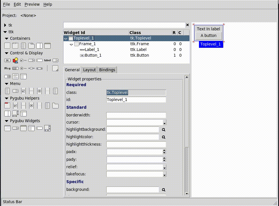The height and width of the screenshot is (206, 279).
Task: Open the cursor property dropdown
Action: (164, 123)
